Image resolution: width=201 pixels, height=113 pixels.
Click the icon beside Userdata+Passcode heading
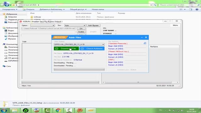(145, 43)
